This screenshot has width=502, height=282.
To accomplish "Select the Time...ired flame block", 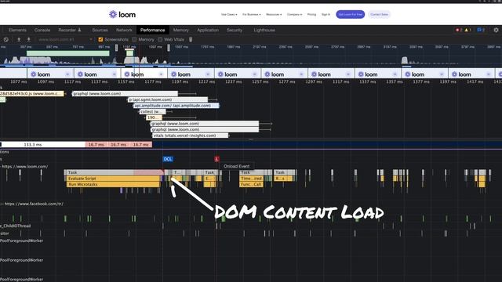I will click(251, 179).
